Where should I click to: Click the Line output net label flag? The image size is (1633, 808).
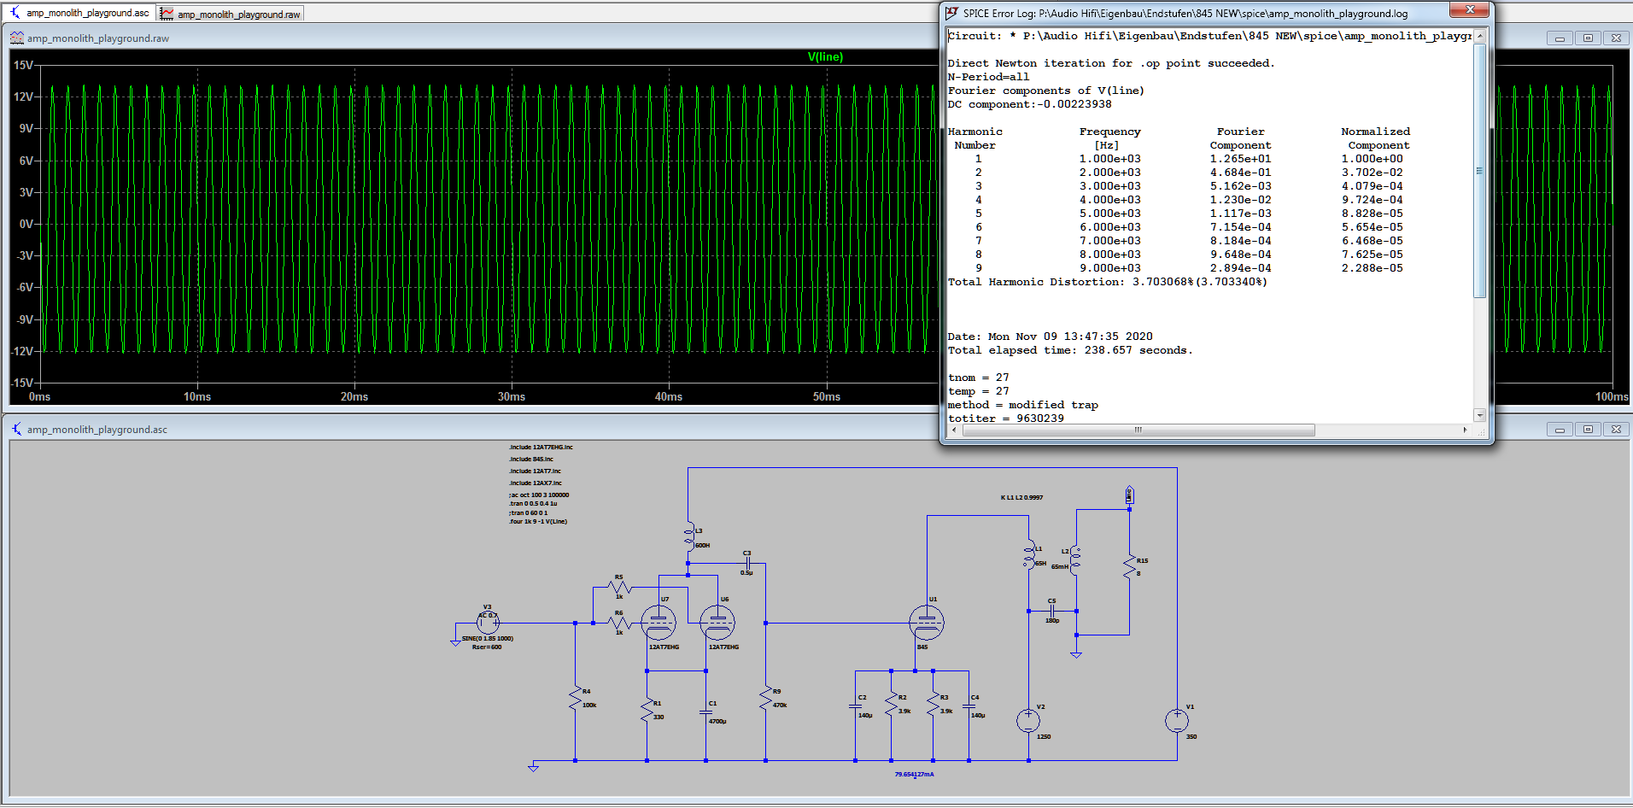1129,495
